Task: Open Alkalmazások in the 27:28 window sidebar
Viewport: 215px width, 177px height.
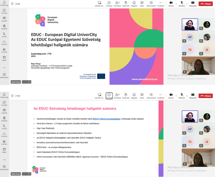Action: pyautogui.click(x=4, y=167)
